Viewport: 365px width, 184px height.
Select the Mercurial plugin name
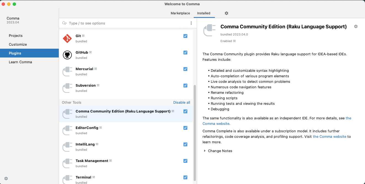[x=84, y=69]
